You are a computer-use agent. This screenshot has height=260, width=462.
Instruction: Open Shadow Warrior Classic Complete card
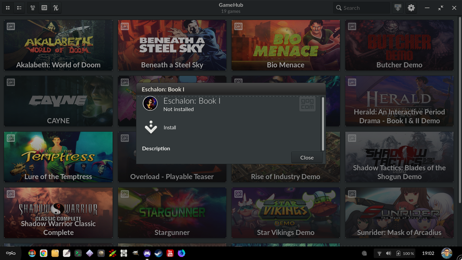58,213
